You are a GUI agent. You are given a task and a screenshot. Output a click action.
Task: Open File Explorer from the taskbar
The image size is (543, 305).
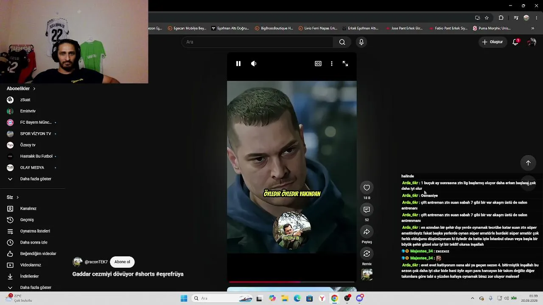click(285, 298)
